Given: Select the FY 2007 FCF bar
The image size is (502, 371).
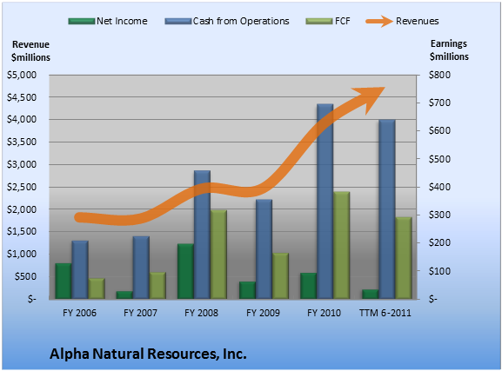Looking at the screenshot, I should click(157, 286).
